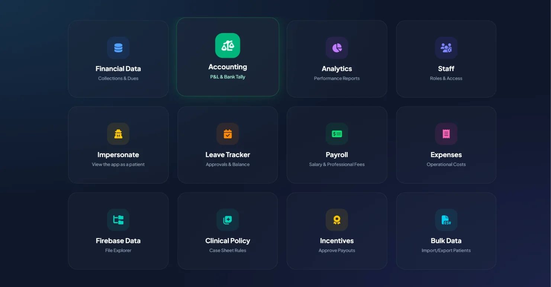The width and height of the screenshot is (551, 287).
Task: Click the Incentives award ribbon icon
Action: click(337, 220)
